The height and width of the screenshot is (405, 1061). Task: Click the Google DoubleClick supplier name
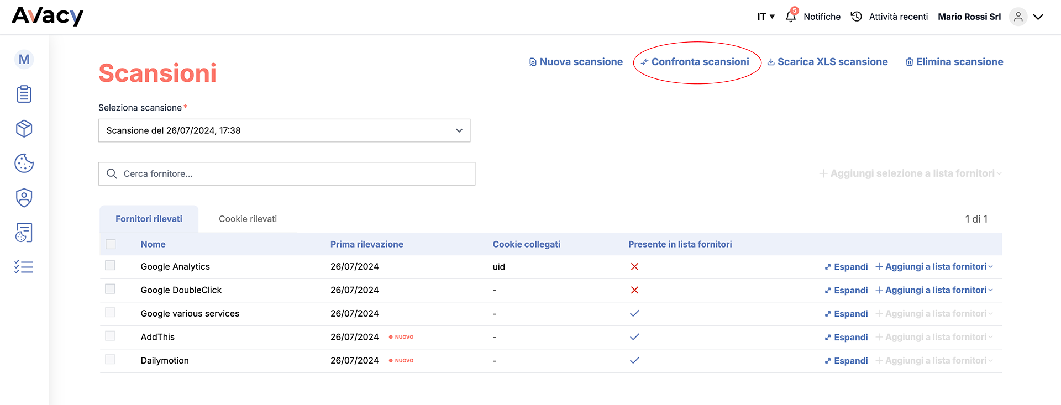coord(181,290)
